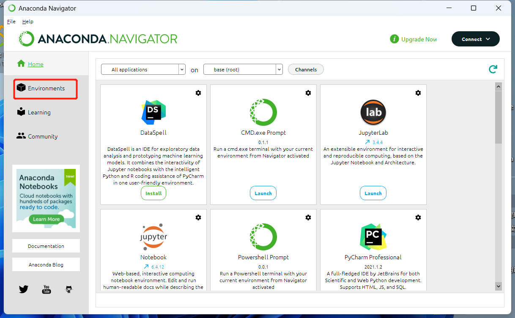Launch JupyterLab
Screen dimensions: 515x318
tap(373, 193)
